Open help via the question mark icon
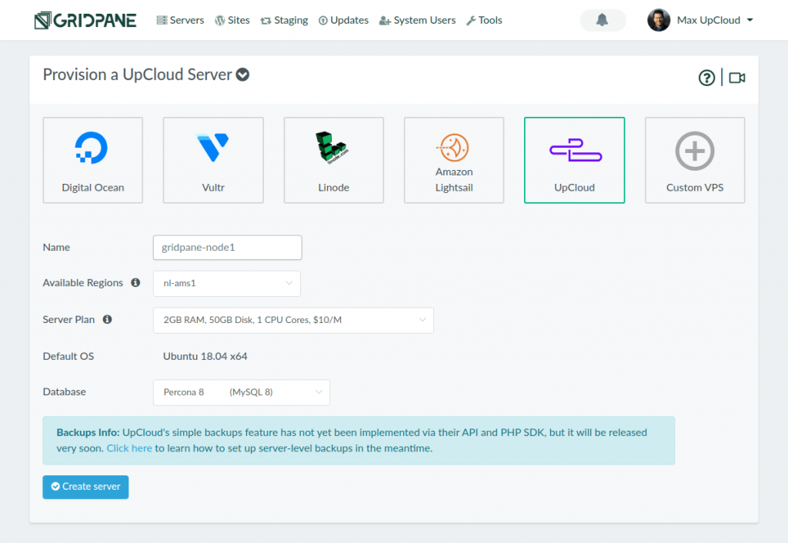 tap(706, 78)
